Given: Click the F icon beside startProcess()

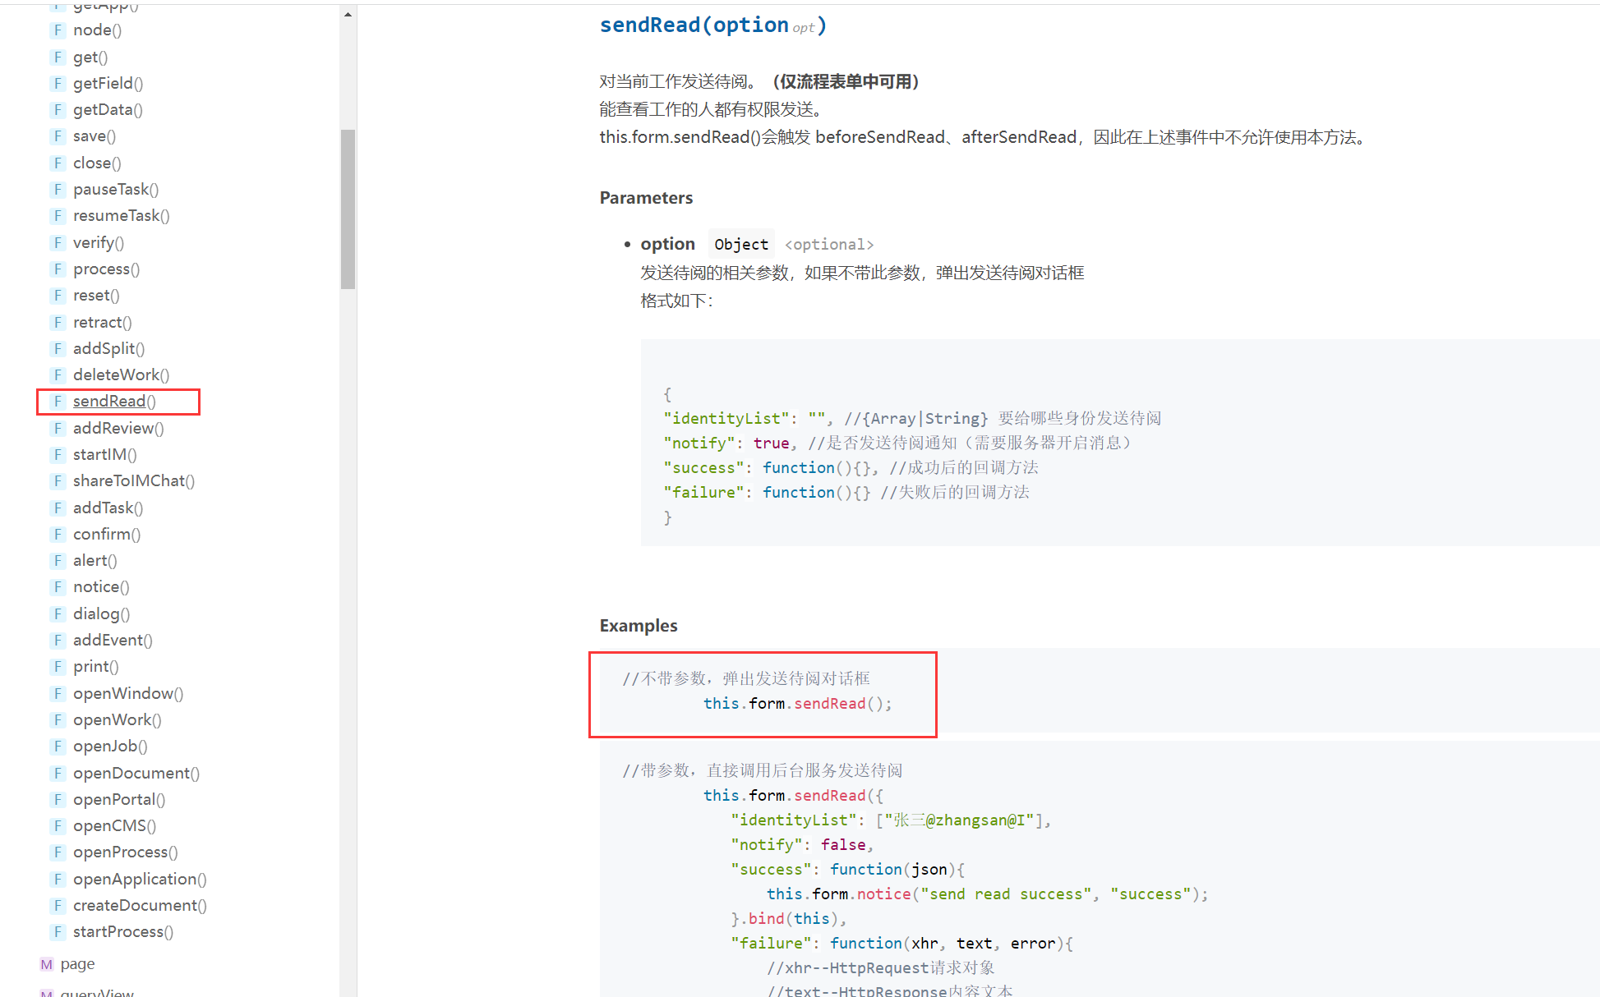Looking at the screenshot, I should (x=58, y=932).
